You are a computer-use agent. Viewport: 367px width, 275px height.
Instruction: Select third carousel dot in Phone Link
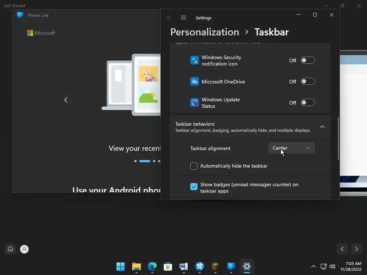pos(154,161)
